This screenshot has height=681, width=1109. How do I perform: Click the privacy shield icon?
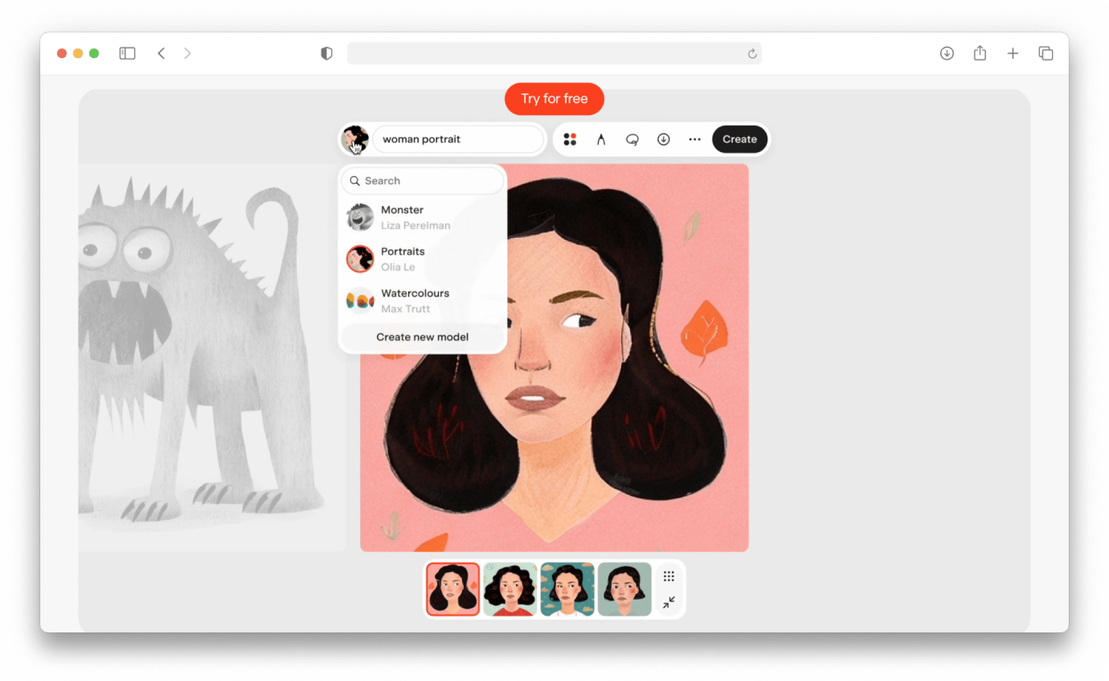pos(326,53)
